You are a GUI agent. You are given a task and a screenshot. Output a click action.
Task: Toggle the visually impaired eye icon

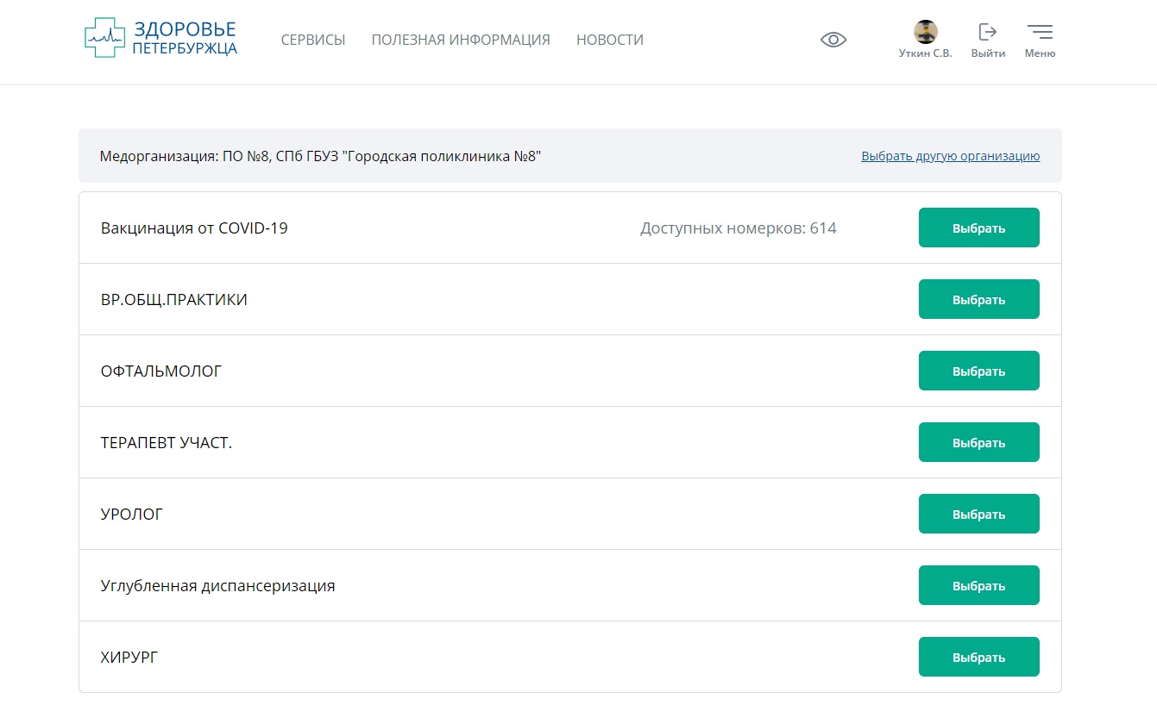click(833, 40)
